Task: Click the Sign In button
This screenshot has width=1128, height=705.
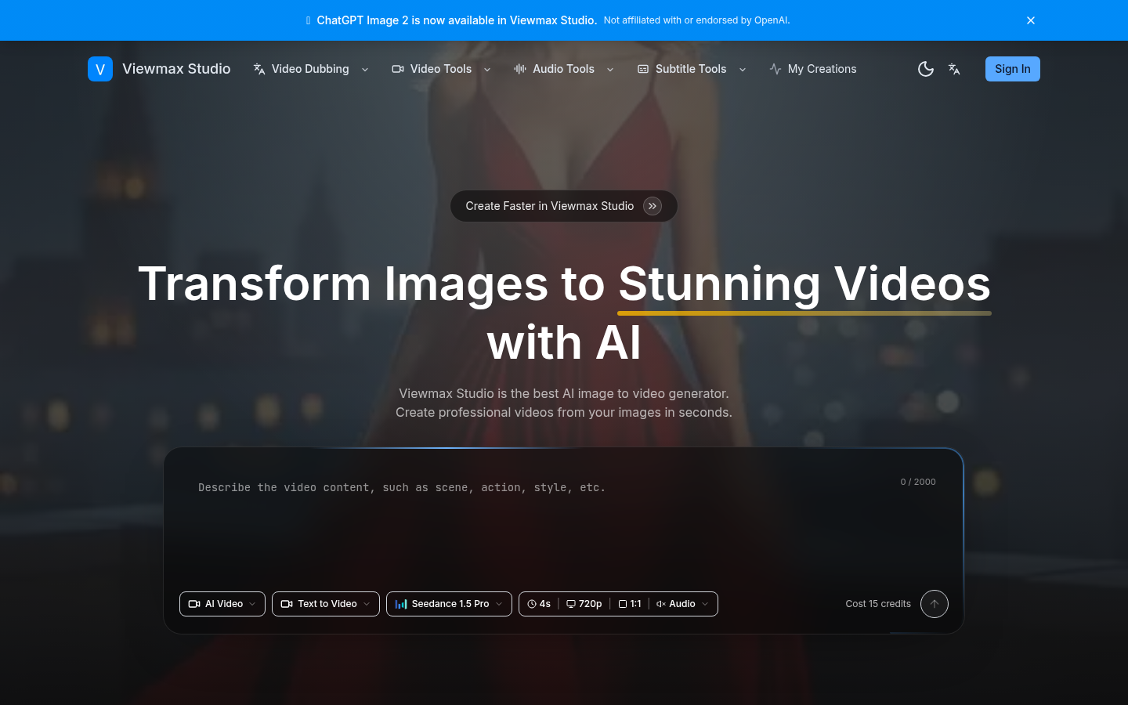Action: tap(1013, 69)
